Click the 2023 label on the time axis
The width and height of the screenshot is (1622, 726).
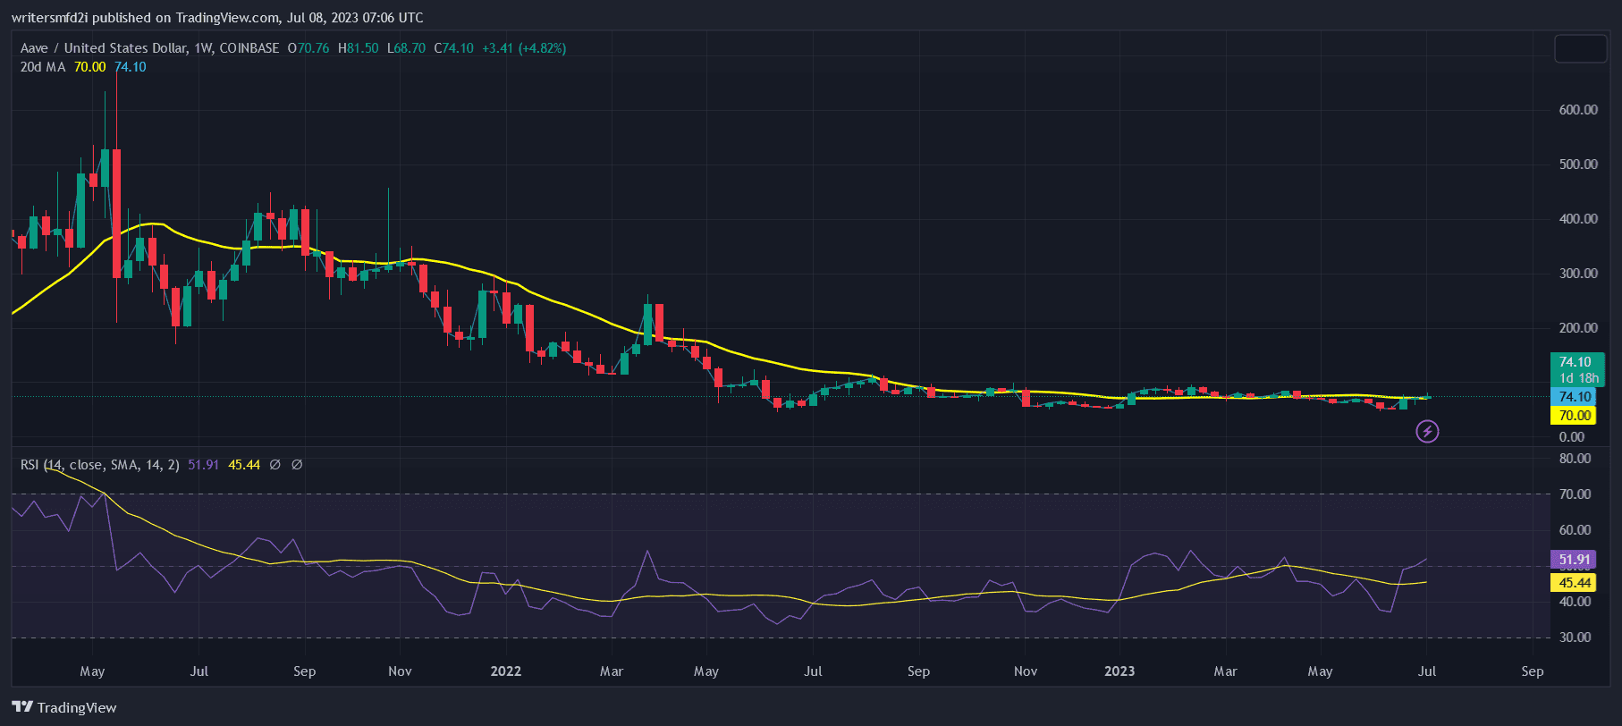1119,671
